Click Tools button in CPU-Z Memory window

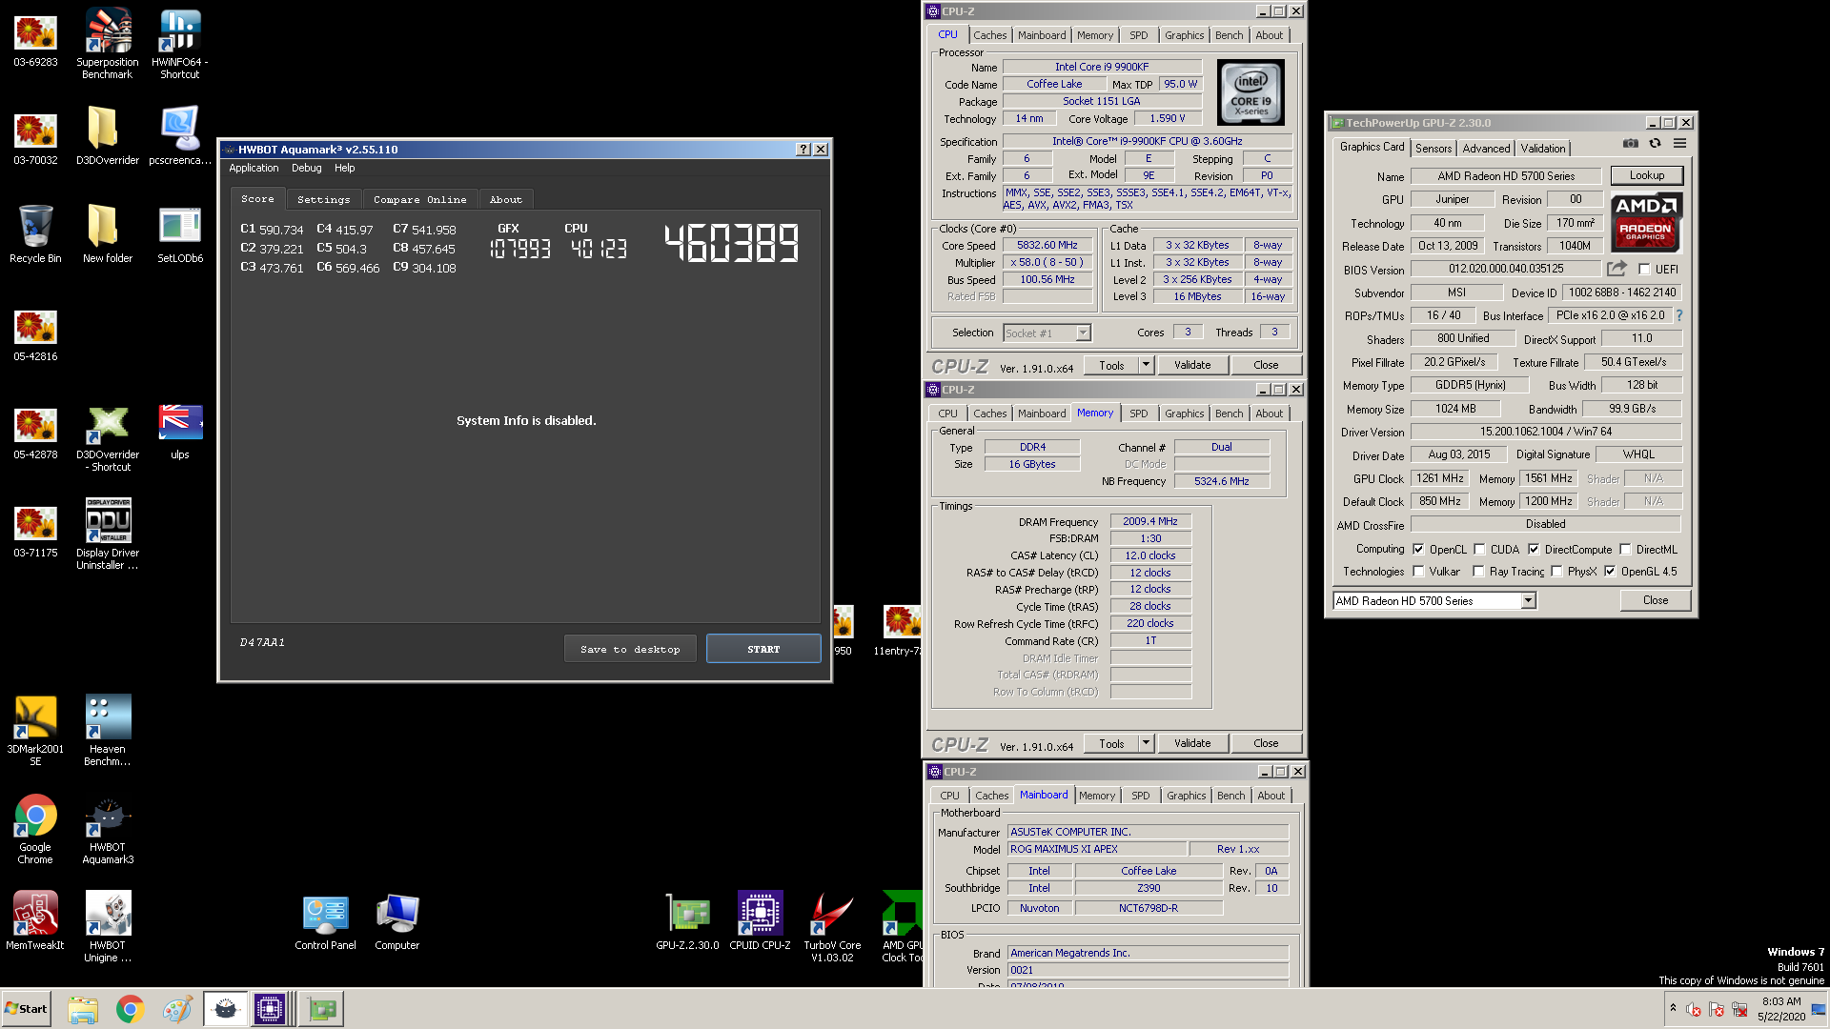1110,743
